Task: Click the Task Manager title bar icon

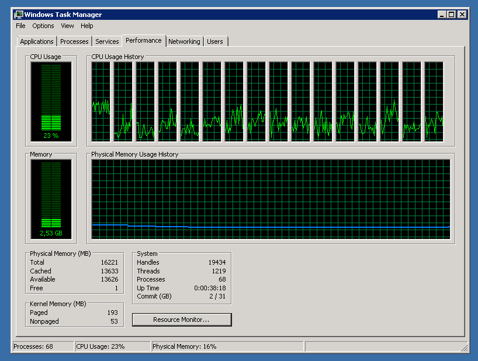Action: 19,15
